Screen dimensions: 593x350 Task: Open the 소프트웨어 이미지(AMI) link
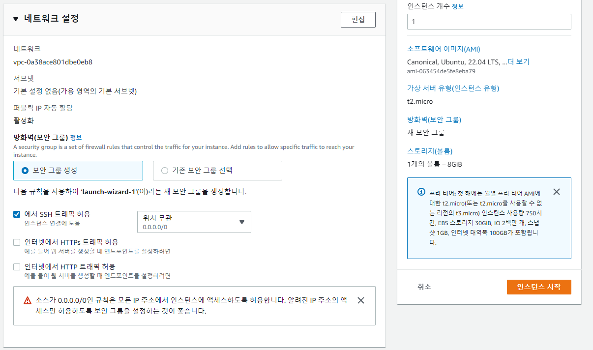tap(444, 49)
